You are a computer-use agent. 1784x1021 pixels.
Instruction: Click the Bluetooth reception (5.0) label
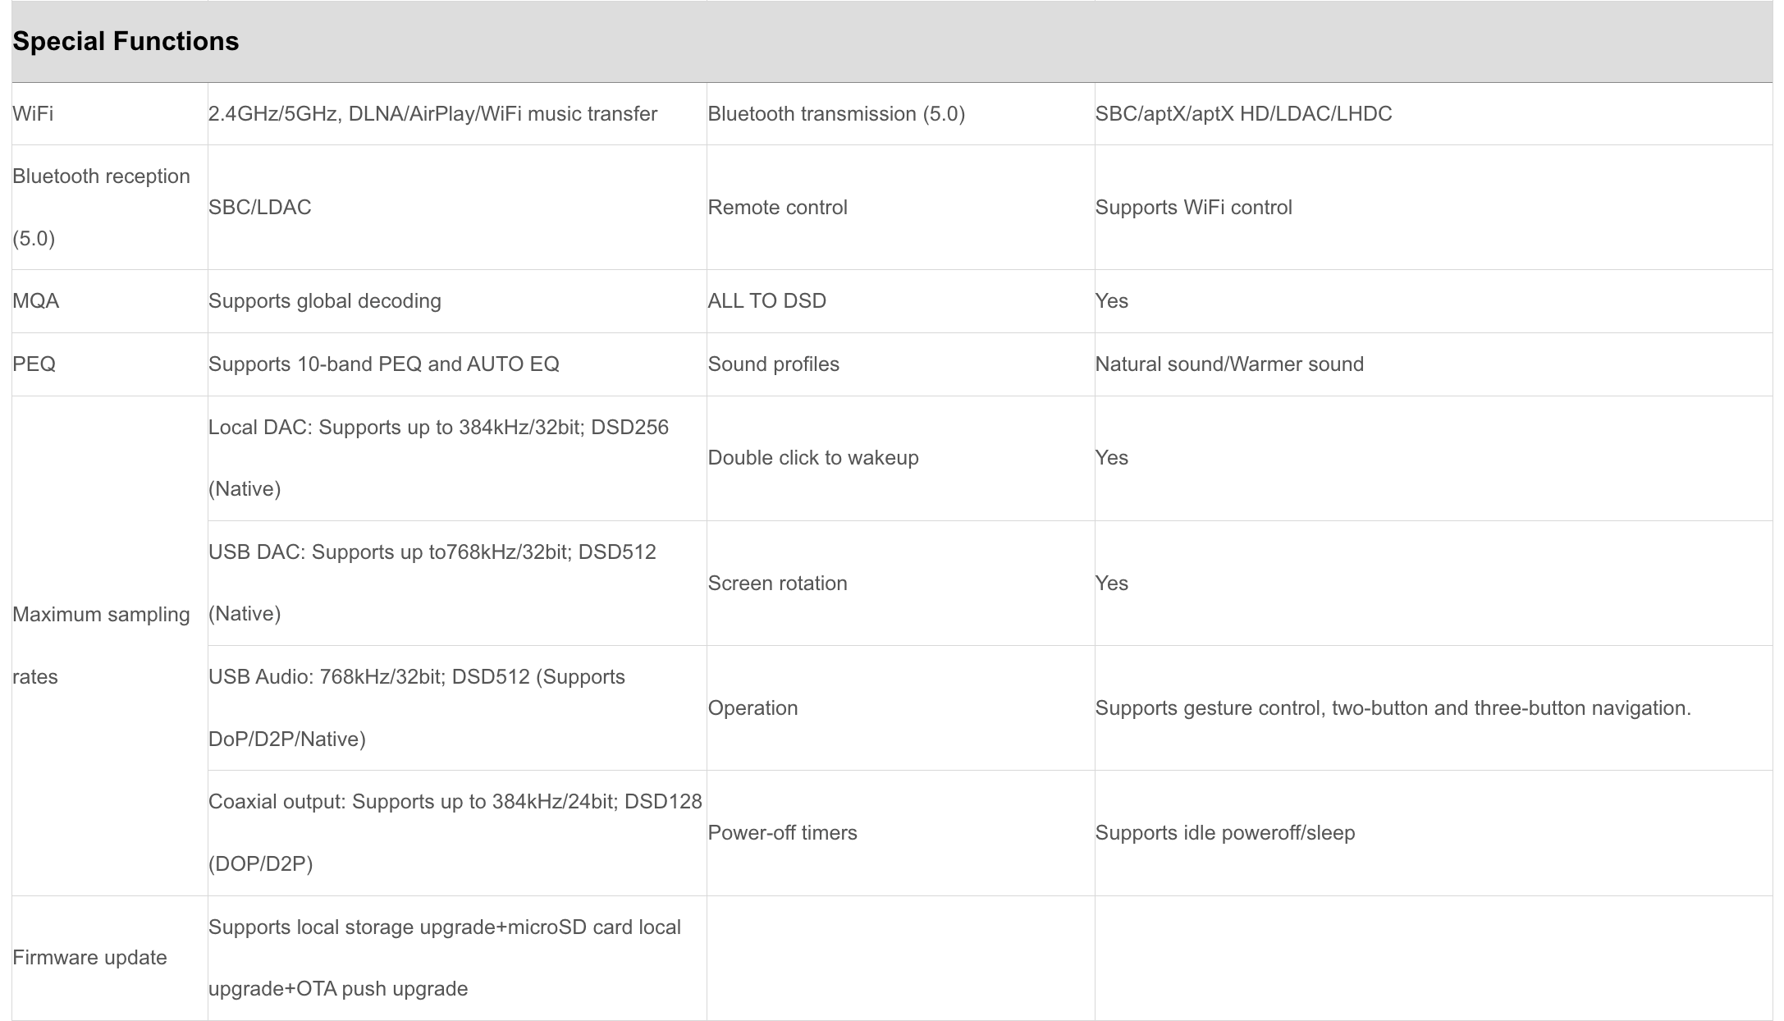101,207
